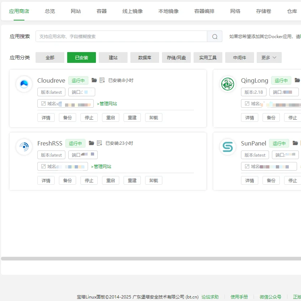This screenshot has height=301, width=301.
Task: Open QingLong domain external link icon
Action: (247, 104)
